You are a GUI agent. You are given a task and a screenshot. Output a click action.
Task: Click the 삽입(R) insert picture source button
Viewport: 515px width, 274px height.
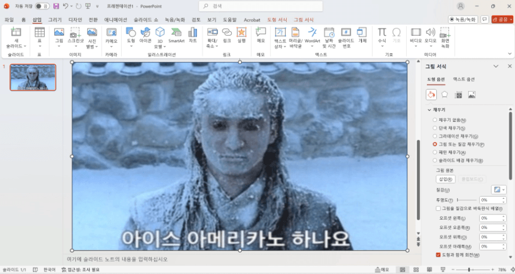coord(445,179)
